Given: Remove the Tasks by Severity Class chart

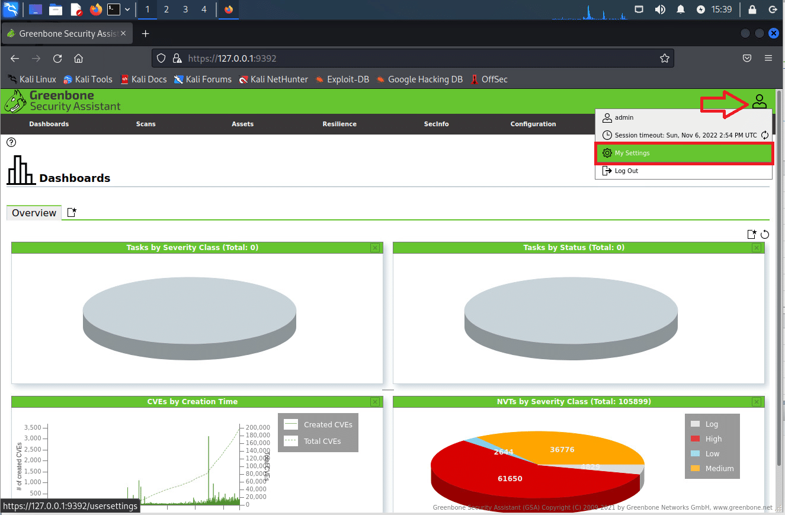Looking at the screenshot, I should coord(375,248).
